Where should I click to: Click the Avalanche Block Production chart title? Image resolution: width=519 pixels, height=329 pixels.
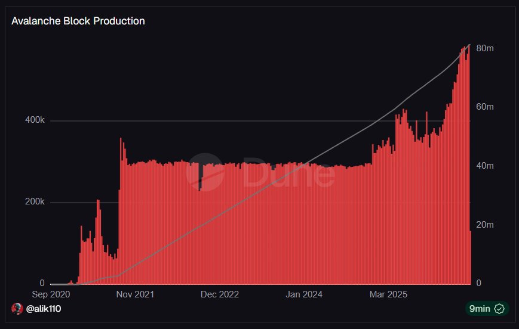78,21
